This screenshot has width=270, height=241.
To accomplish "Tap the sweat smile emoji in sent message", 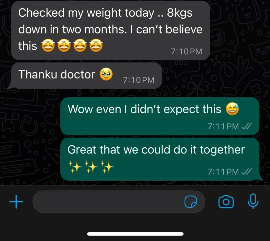I will click(232, 109).
